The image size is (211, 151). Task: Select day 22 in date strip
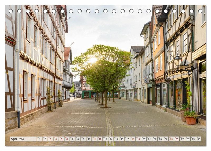155,139
